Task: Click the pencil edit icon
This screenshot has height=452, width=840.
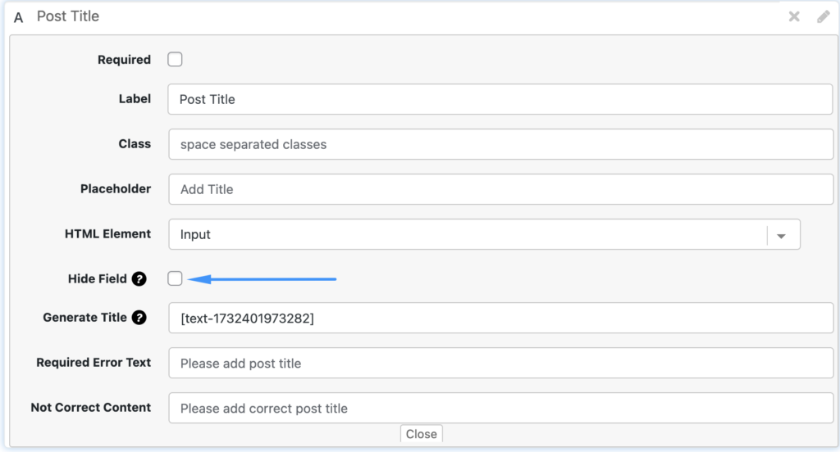Action: (823, 16)
